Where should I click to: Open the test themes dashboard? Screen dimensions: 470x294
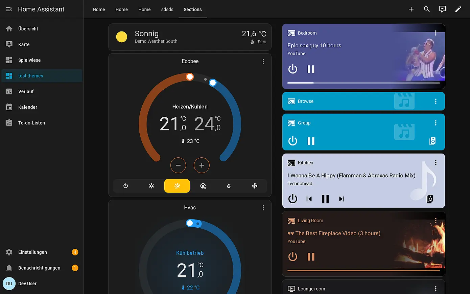pos(42,76)
